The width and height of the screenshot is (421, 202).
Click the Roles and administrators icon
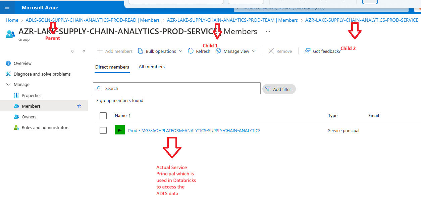[16, 127]
